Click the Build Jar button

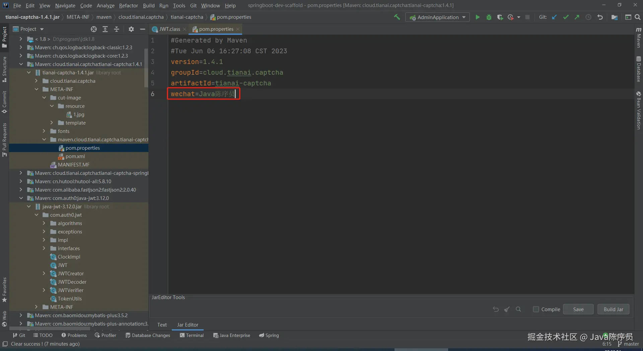point(614,309)
